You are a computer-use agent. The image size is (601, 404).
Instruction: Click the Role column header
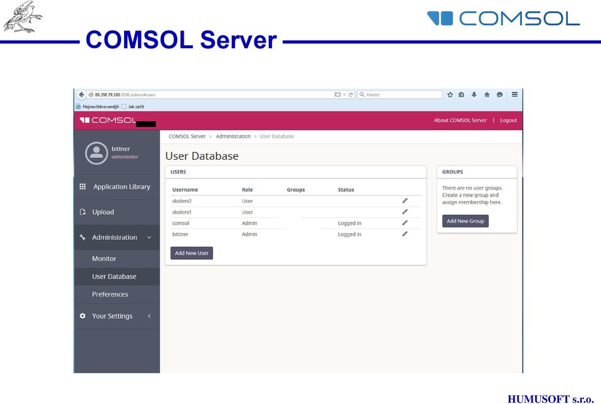247,190
